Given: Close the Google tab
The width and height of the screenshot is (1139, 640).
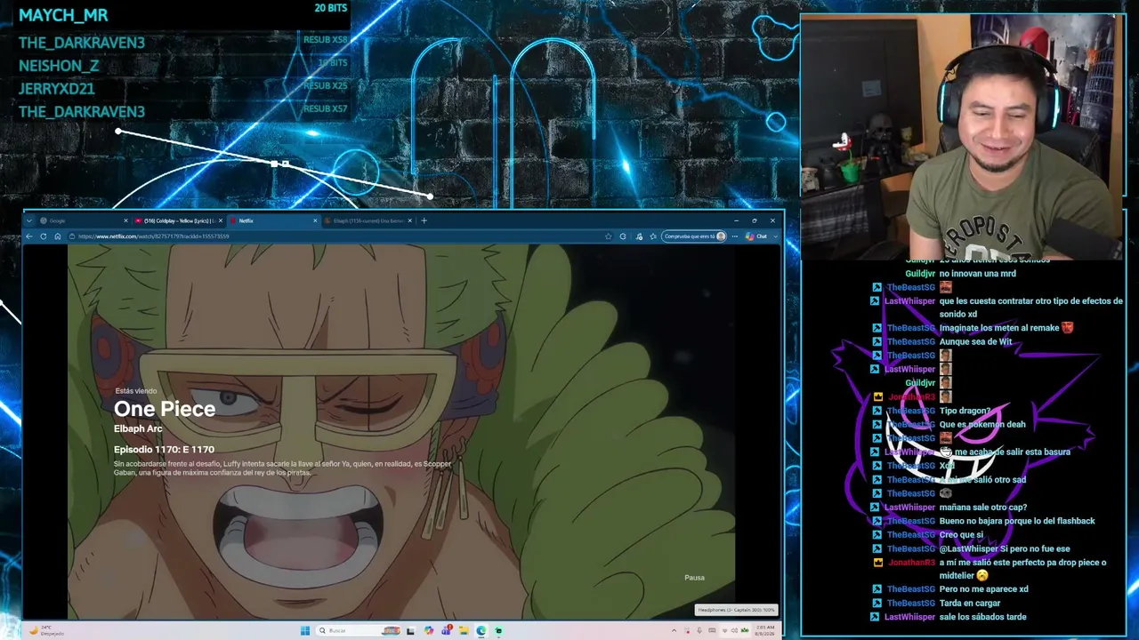Looking at the screenshot, I should (125, 220).
